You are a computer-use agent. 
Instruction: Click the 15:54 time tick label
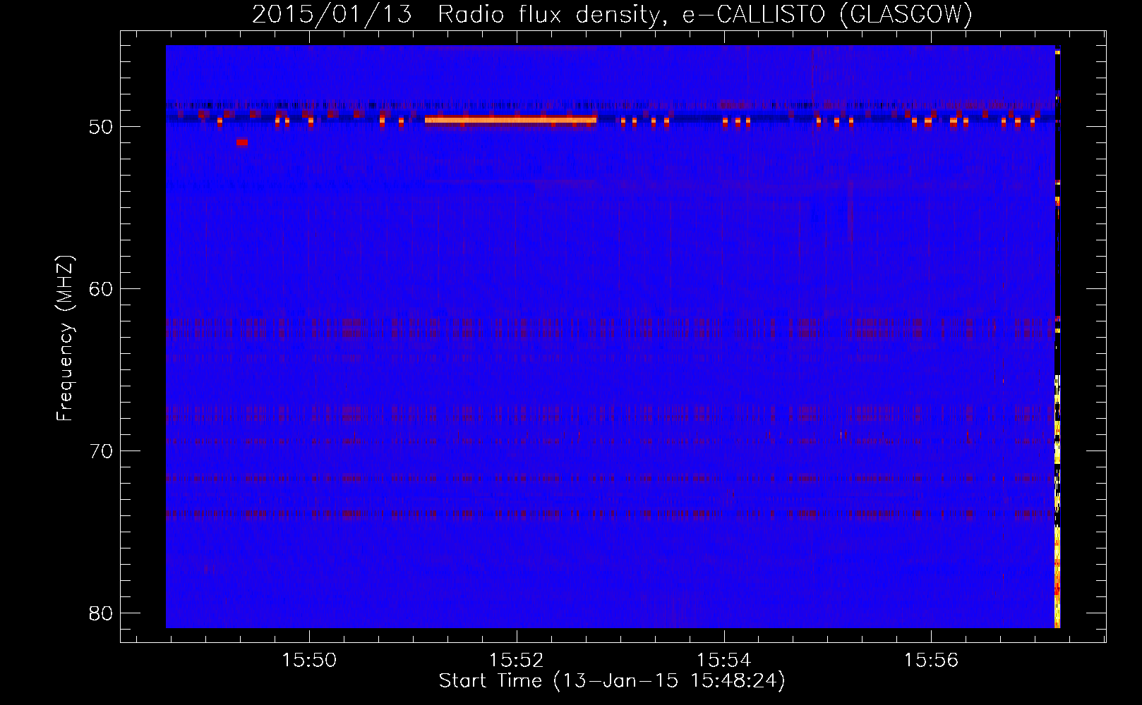[x=724, y=660]
